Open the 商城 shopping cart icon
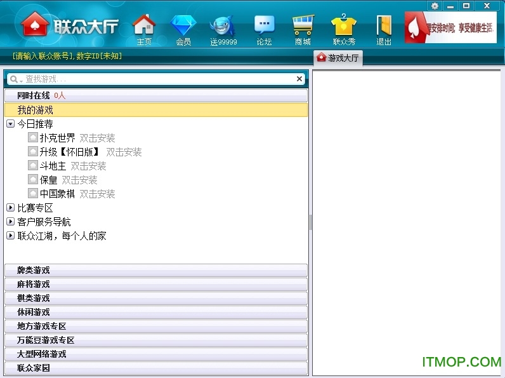 [x=303, y=30]
